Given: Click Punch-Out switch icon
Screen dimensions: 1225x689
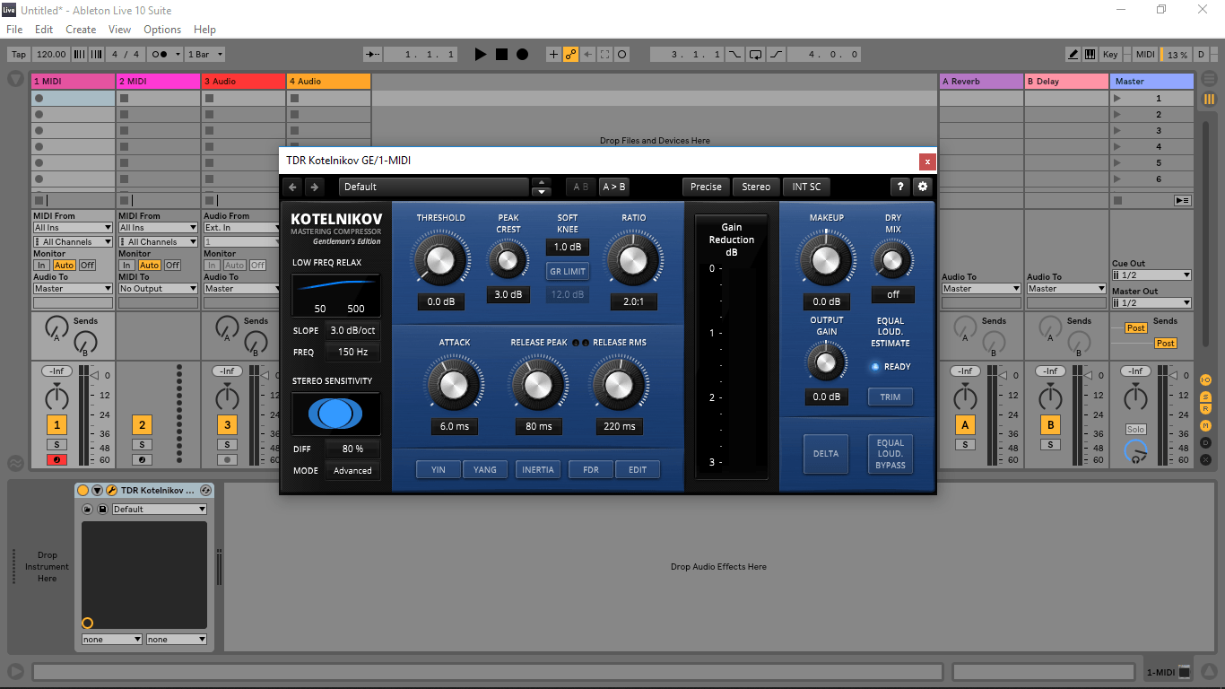Looking at the screenshot, I should coord(777,55).
